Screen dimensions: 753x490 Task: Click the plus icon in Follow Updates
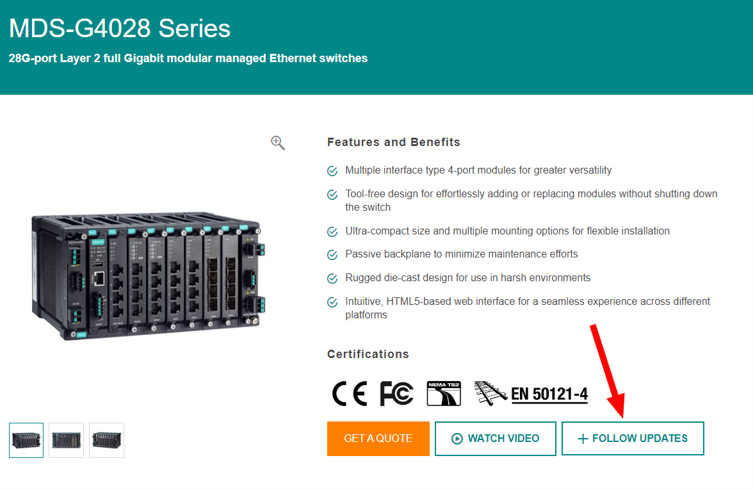click(x=583, y=439)
